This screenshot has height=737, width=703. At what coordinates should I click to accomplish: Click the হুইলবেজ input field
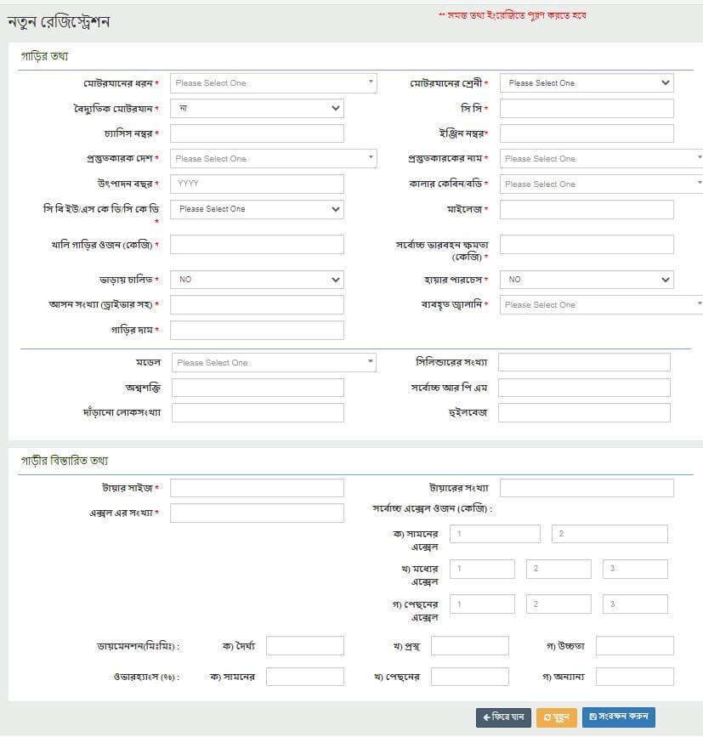tap(584, 413)
